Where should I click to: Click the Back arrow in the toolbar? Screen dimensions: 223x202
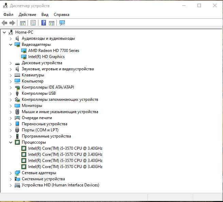coord(4,23)
